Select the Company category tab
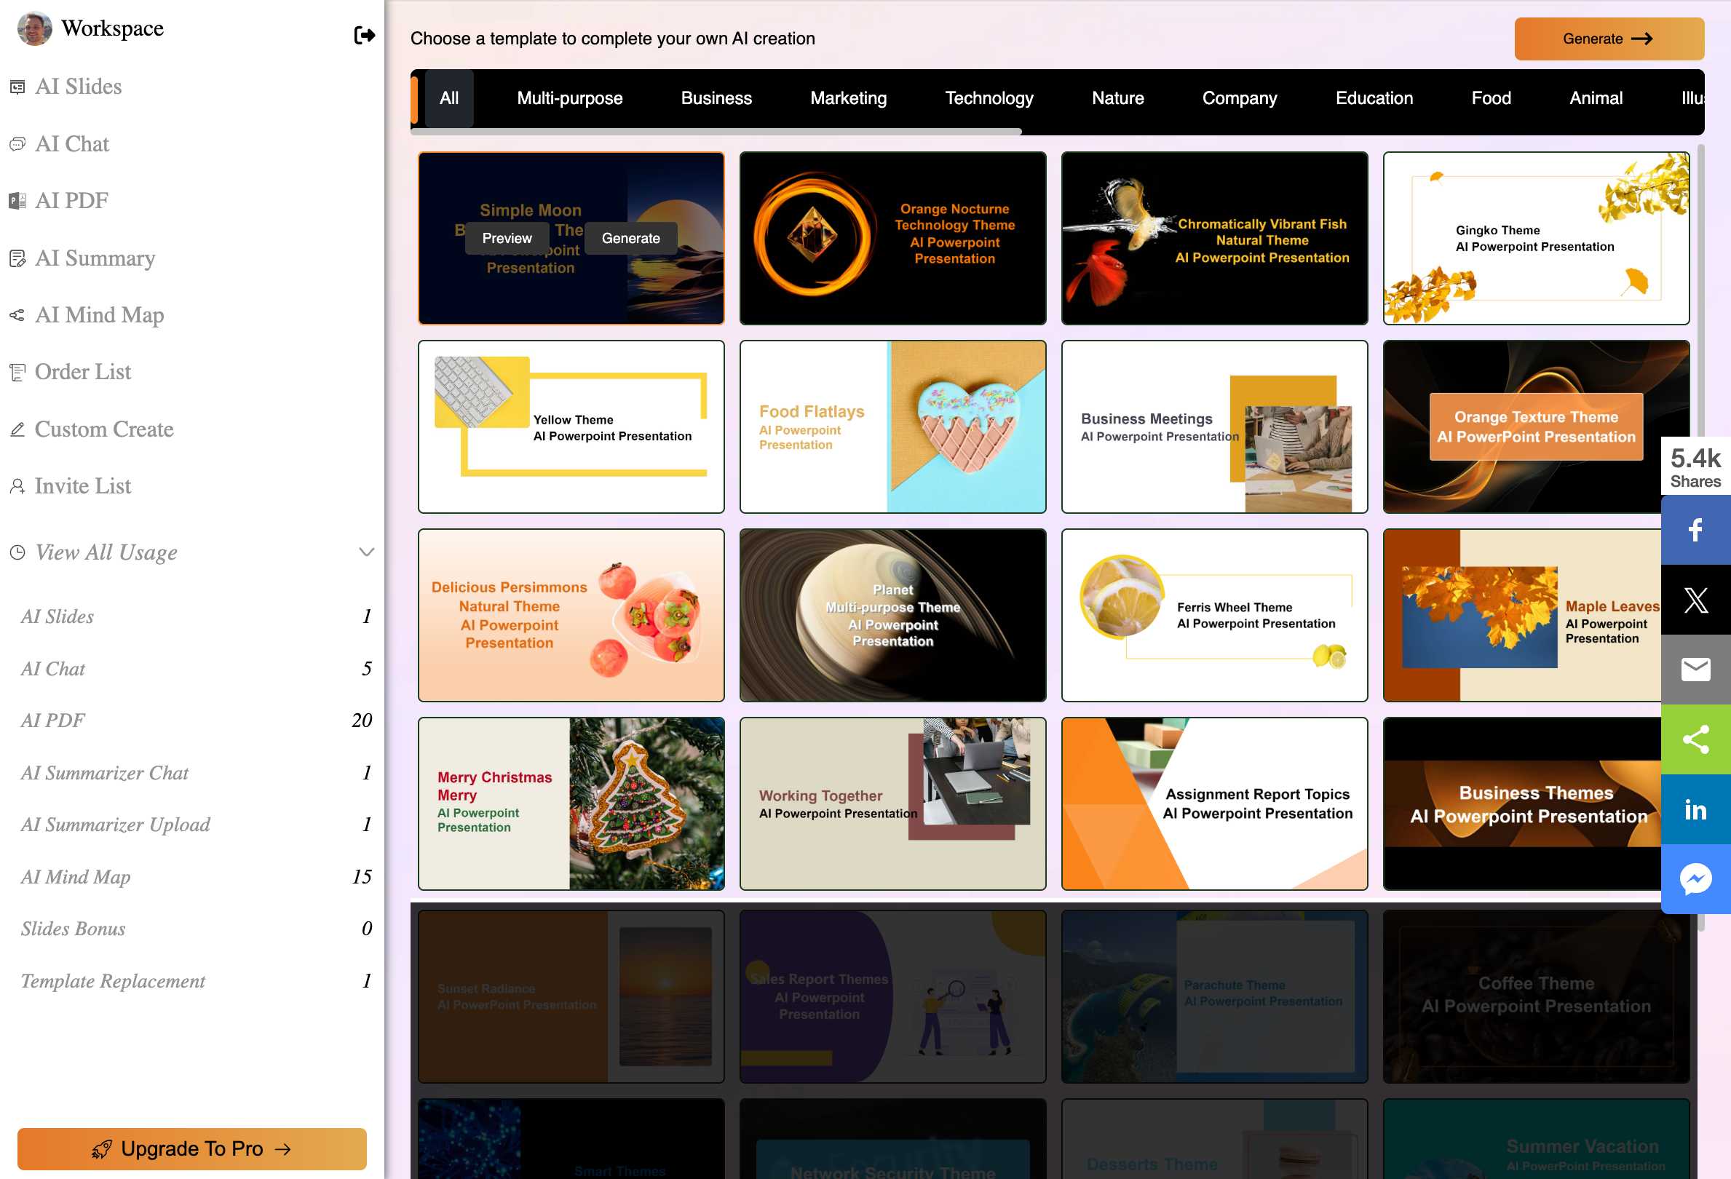The height and width of the screenshot is (1179, 1731). coord(1240,98)
